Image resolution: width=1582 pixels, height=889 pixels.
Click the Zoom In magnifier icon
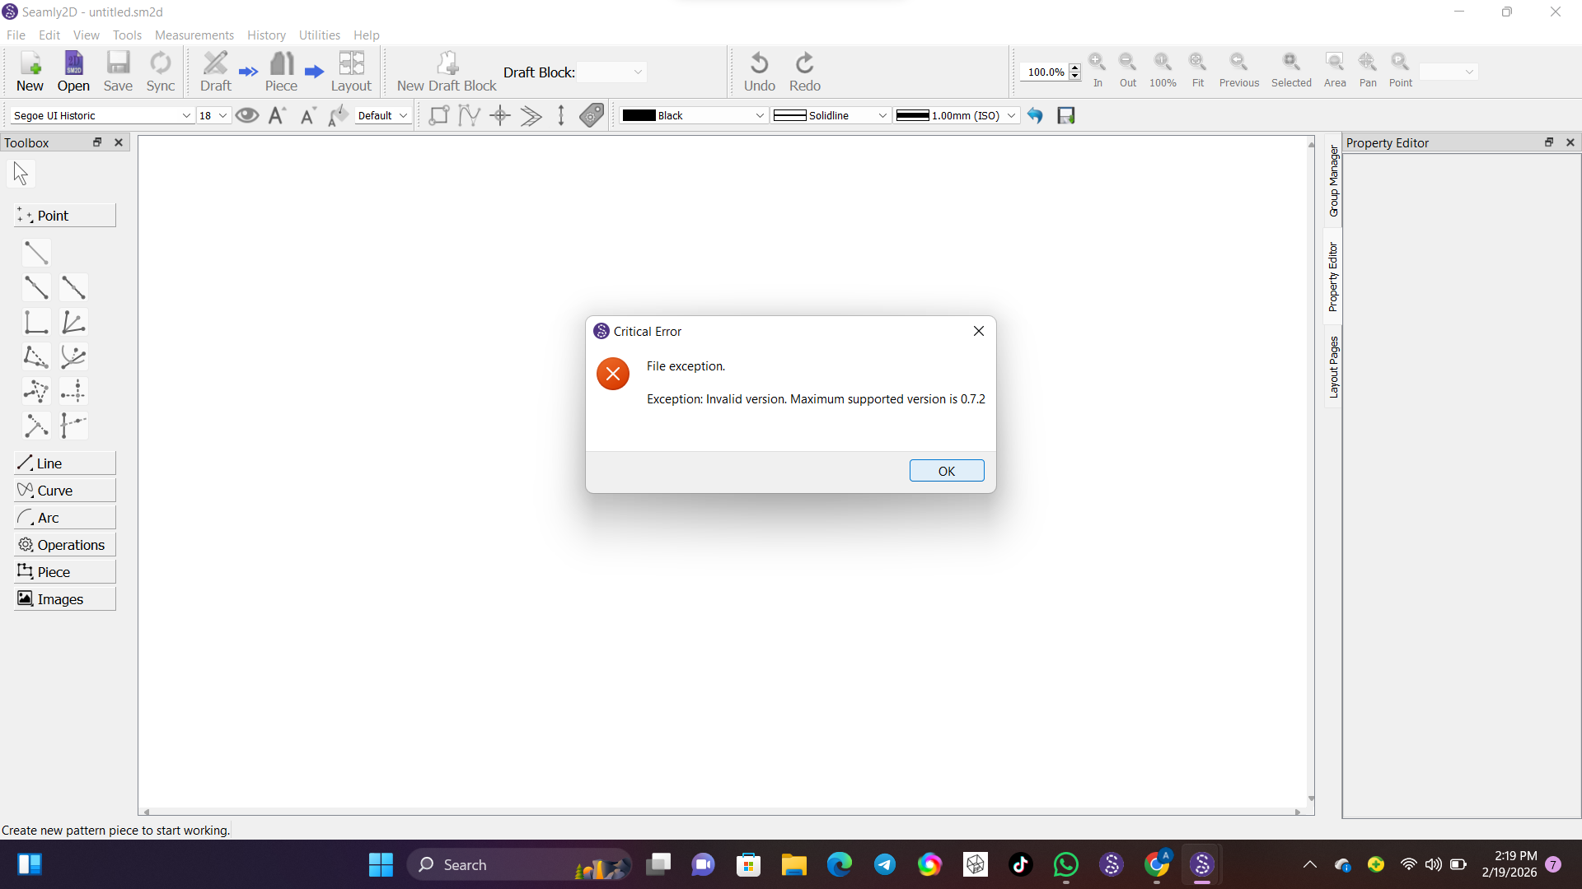coord(1097,63)
